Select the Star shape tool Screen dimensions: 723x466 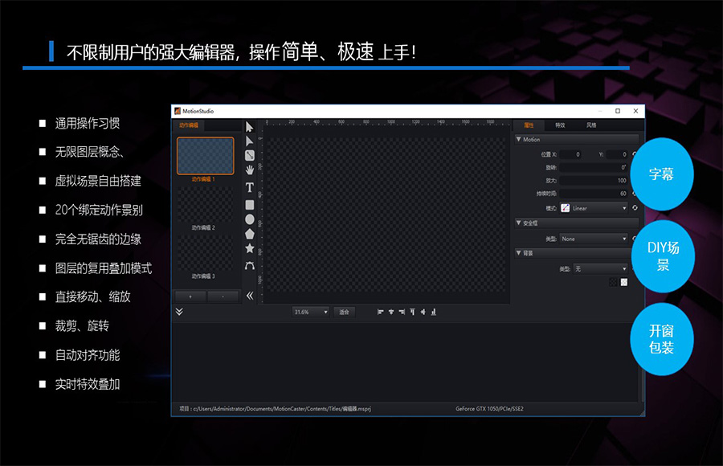[250, 248]
